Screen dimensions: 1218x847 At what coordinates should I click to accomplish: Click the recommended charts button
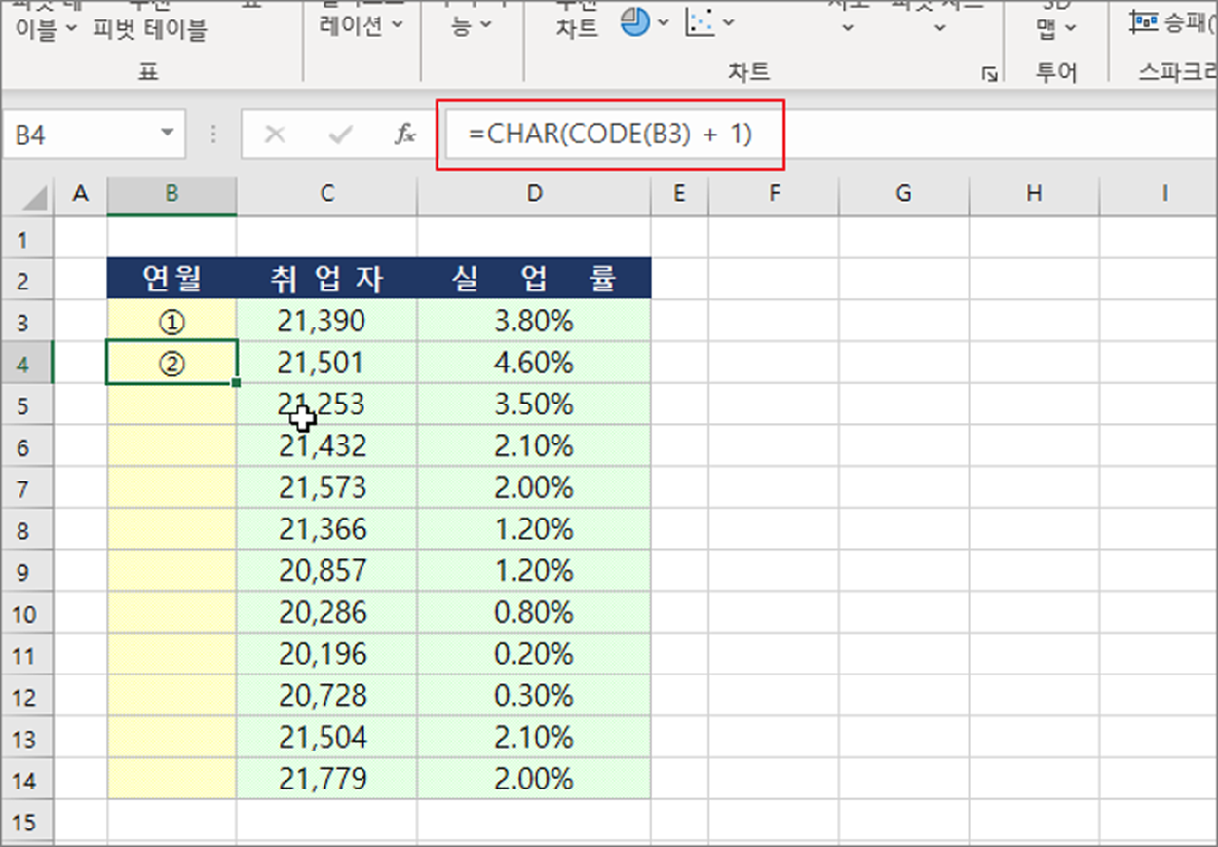tap(577, 21)
